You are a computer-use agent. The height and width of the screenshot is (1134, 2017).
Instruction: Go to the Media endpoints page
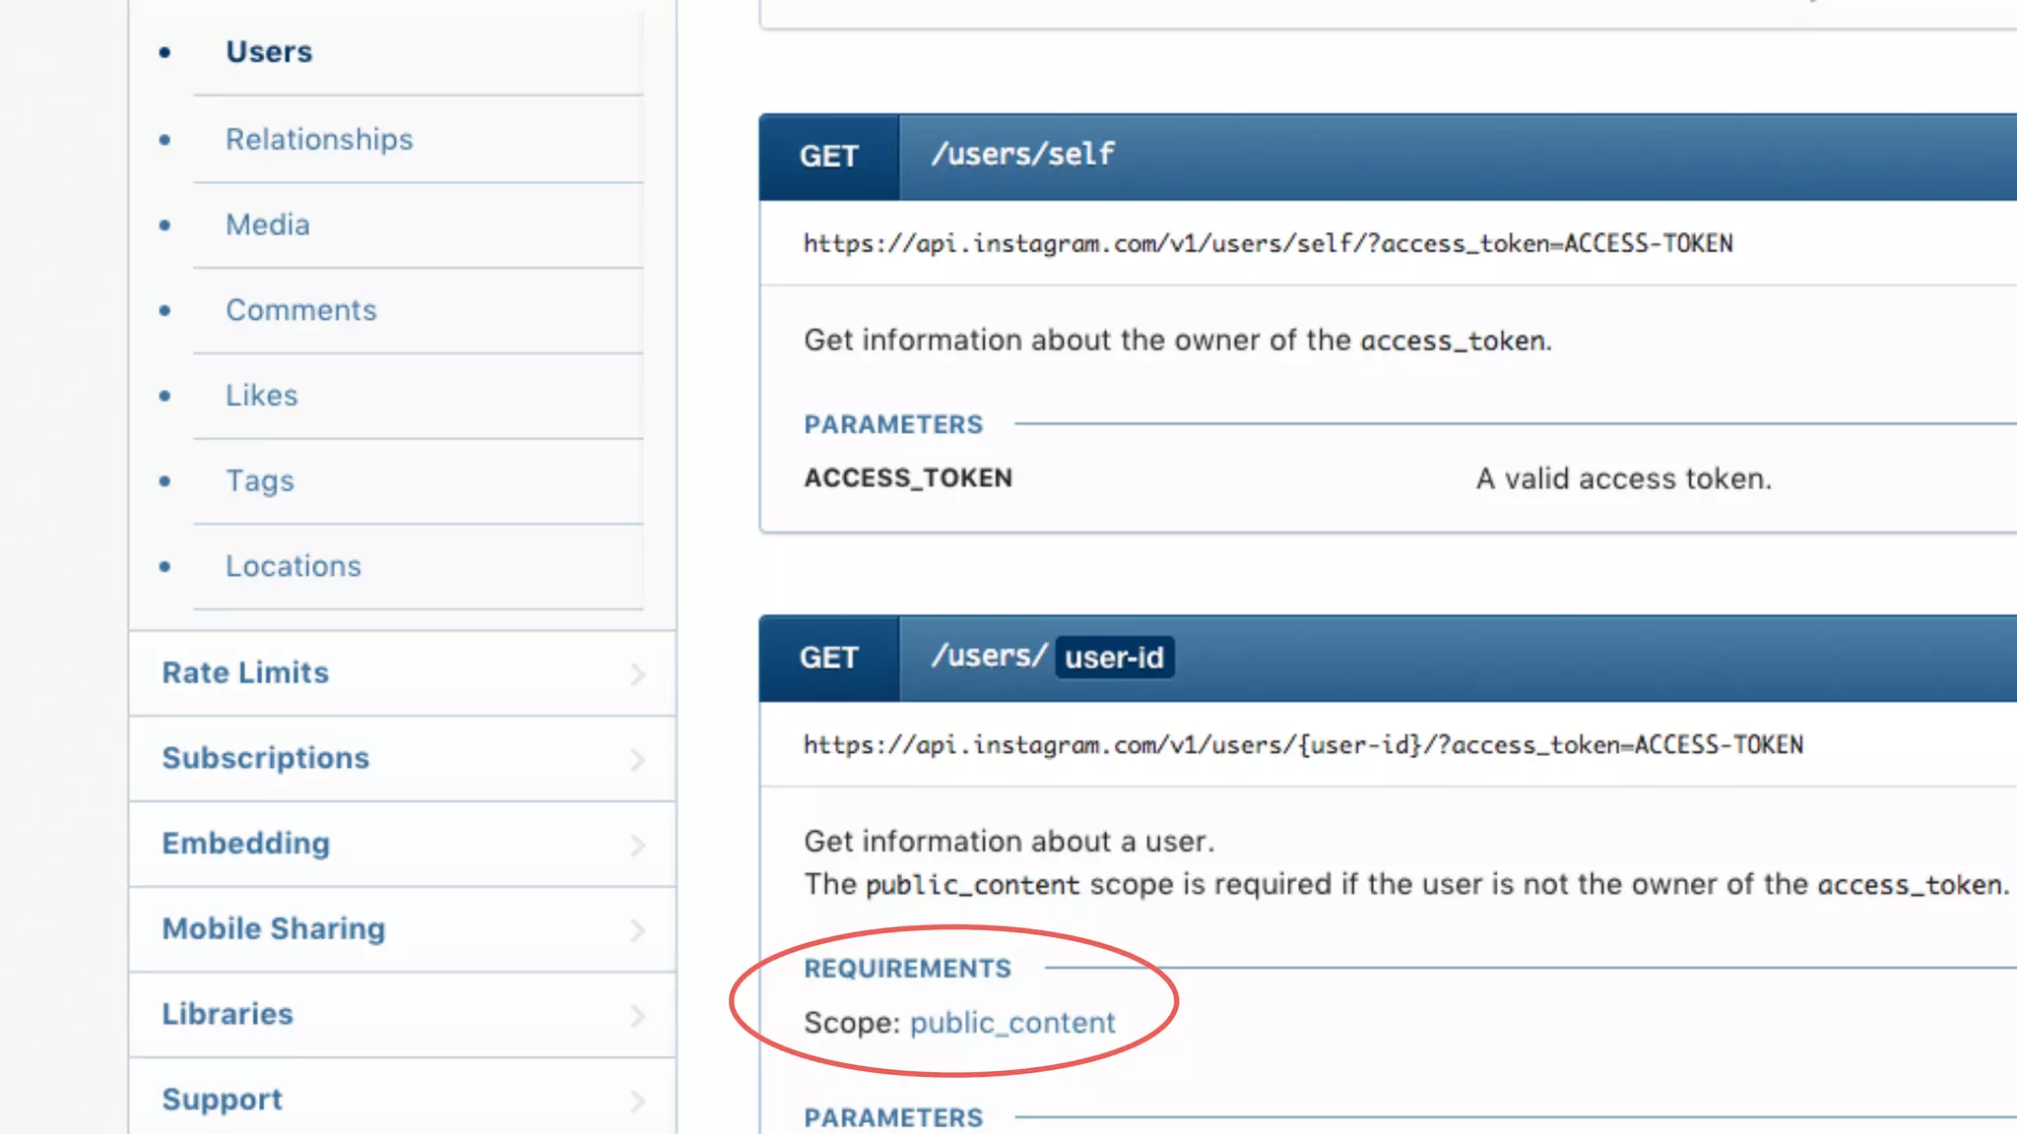pos(267,225)
